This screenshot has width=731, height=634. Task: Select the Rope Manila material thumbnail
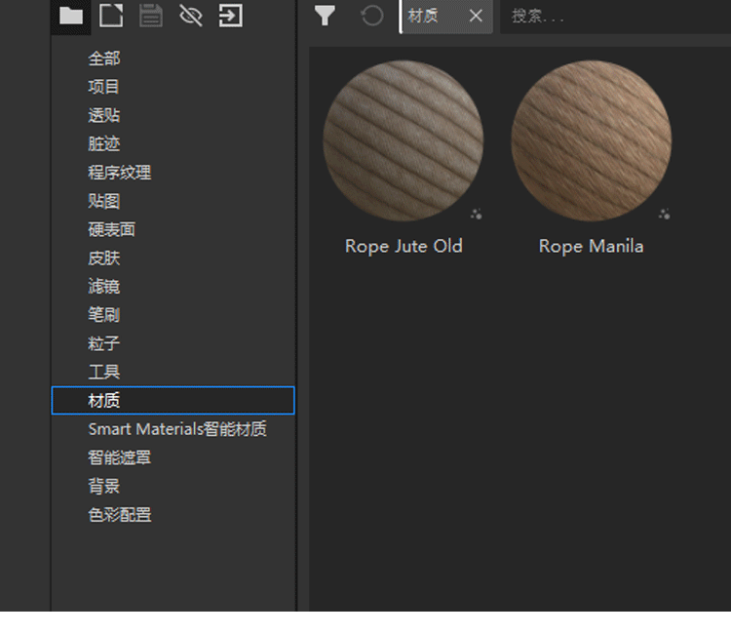coord(591,141)
